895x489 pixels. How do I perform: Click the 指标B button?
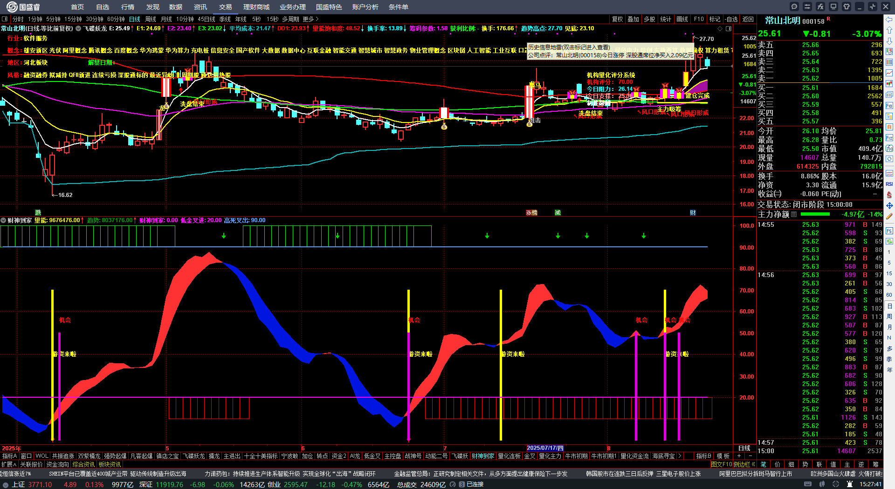703,456
